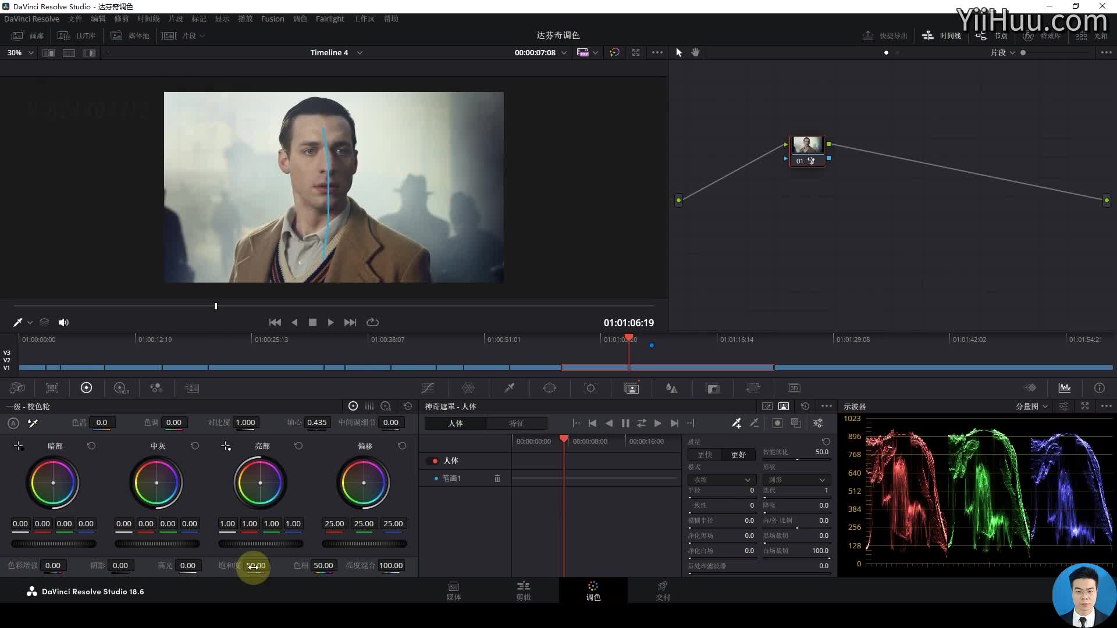
Task: Open the scope type 分量图 dropdown
Action: [x=1031, y=406]
